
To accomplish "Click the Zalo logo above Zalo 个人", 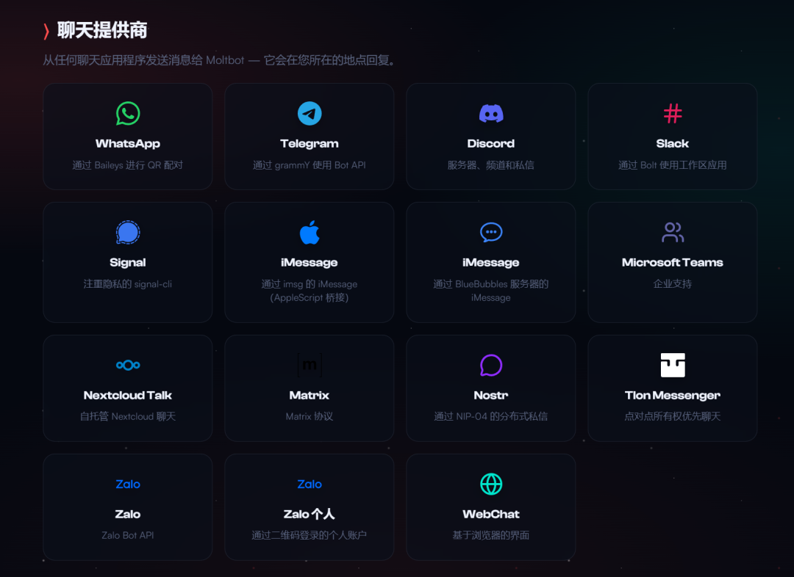I will 310,484.
